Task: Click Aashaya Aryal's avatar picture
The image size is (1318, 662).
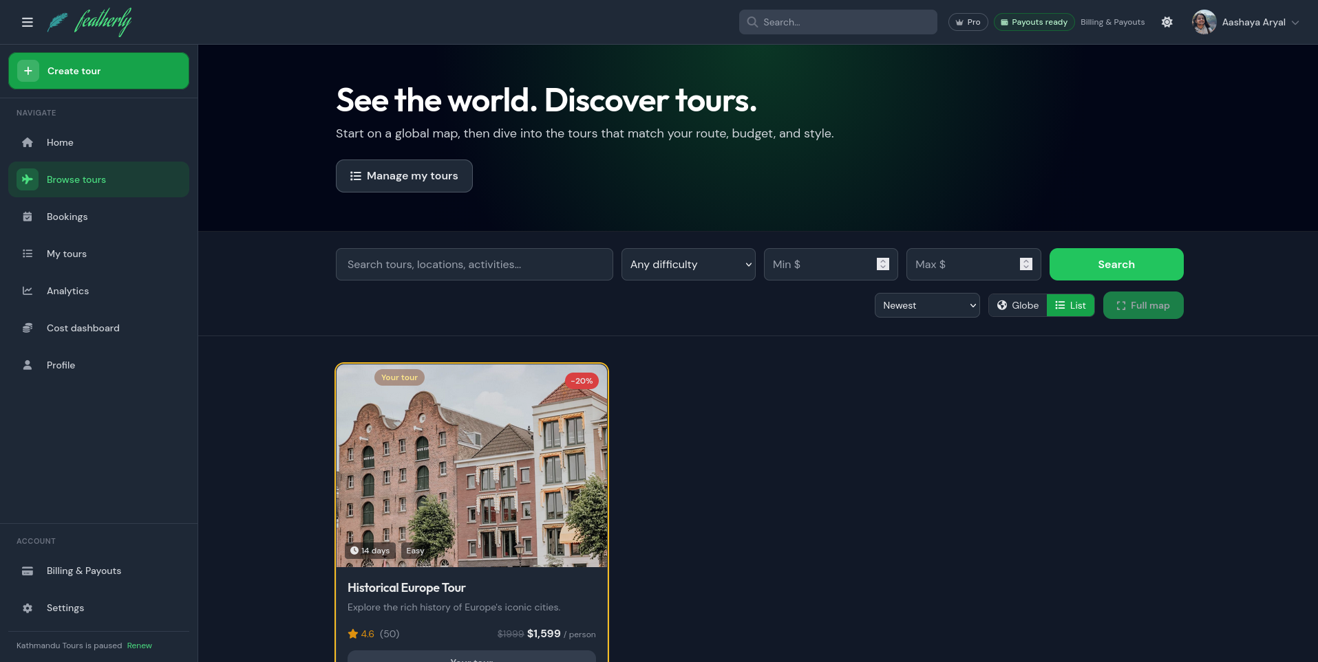Action: click(x=1204, y=22)
